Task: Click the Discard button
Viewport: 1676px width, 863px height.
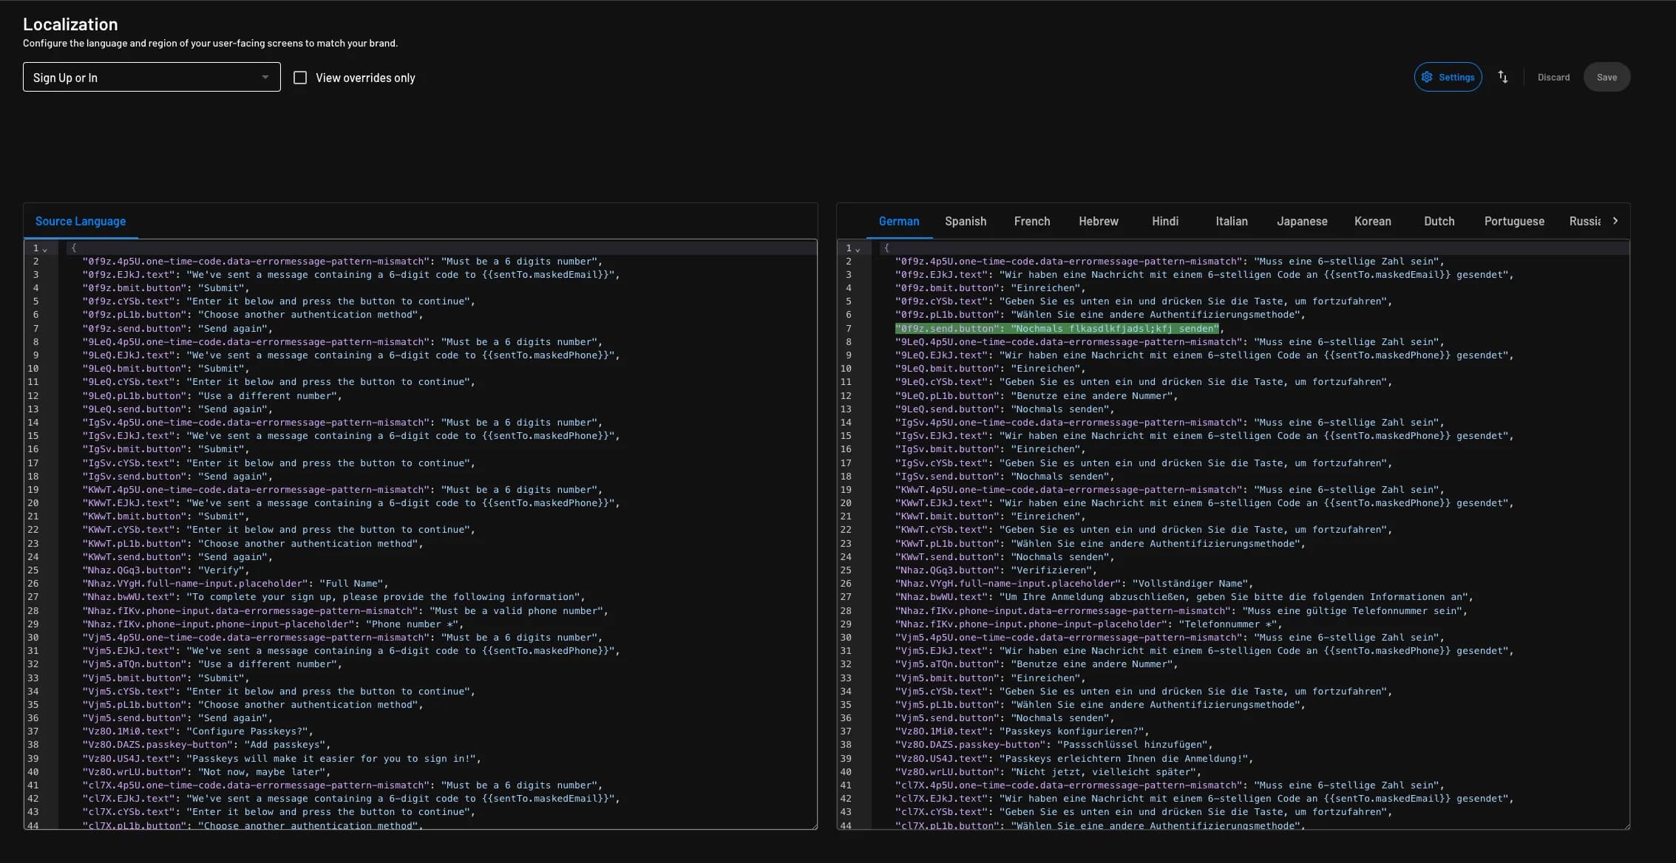Action: [1554, 77]
